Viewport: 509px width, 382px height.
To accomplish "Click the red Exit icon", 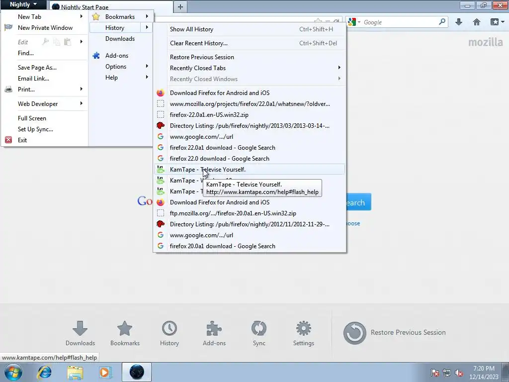I will 8,140.
